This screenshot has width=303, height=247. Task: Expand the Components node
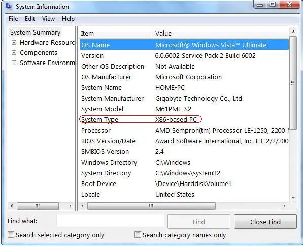point(14,53)
